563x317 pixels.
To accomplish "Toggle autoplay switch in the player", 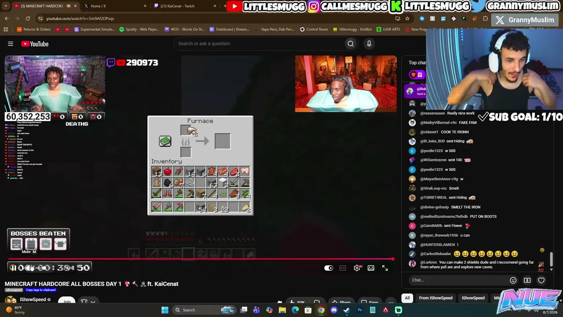I will [x=329, y=268].
